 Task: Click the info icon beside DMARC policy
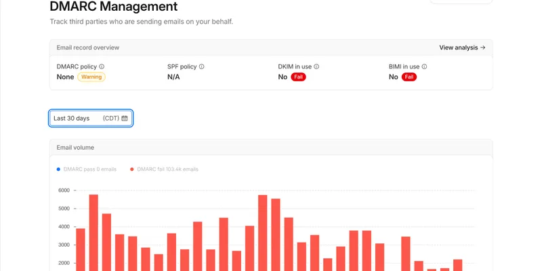102,66
